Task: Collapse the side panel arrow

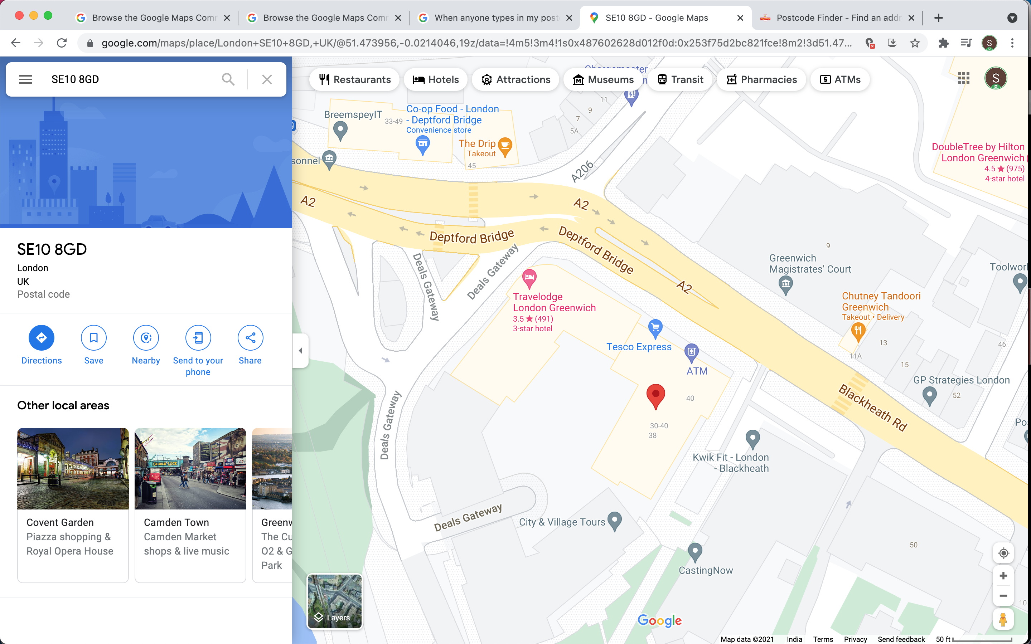Action: click(x=300, y=351)
